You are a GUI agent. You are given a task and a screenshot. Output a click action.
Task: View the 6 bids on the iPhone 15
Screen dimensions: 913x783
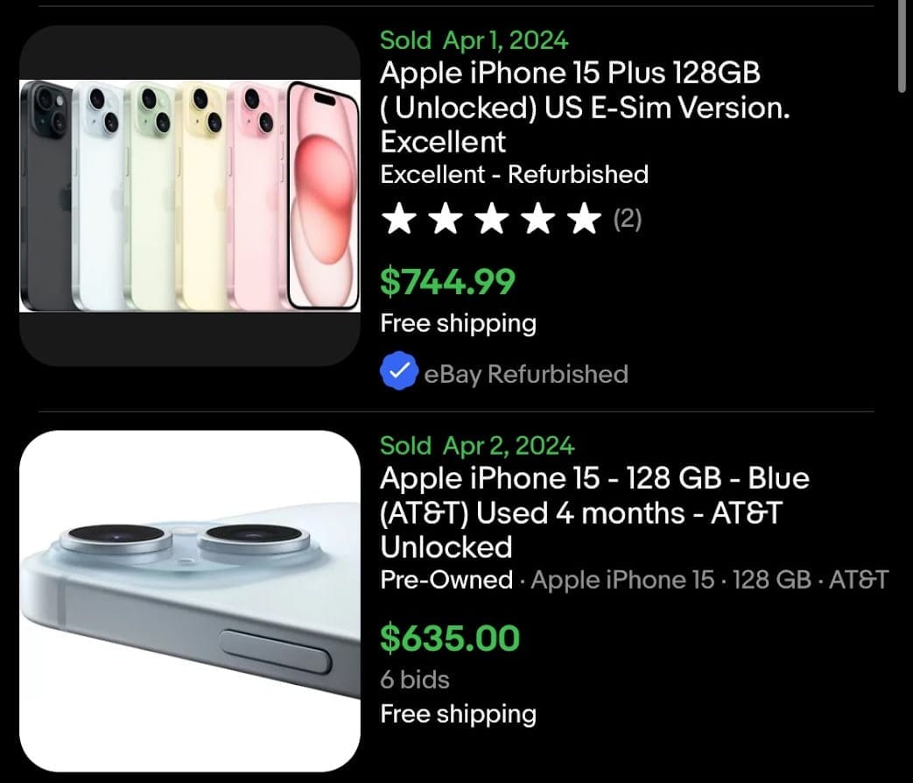point(414,681)
